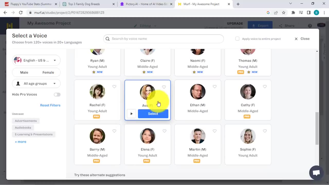
Task: Open Chrome three-dot menu
Action: 324,13
